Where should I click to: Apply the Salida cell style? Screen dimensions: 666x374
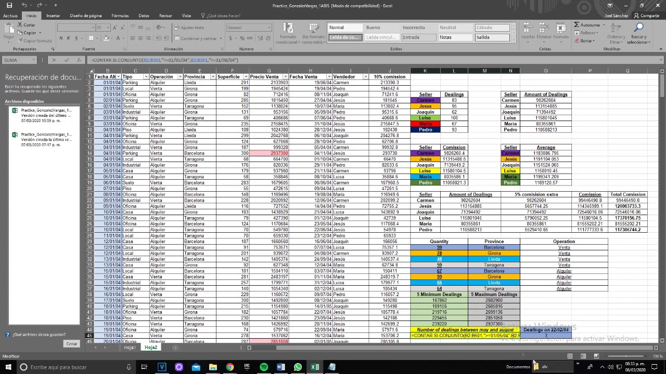tap(492, 37)
